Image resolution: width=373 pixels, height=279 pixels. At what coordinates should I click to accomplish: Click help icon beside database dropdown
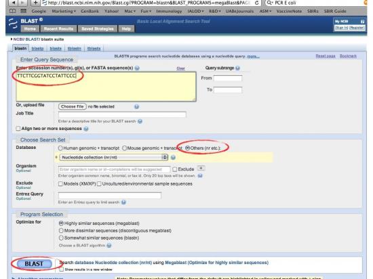[173, 157]
